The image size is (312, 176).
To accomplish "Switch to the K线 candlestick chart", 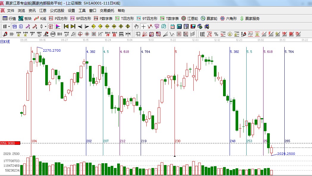I will [40, 18].
